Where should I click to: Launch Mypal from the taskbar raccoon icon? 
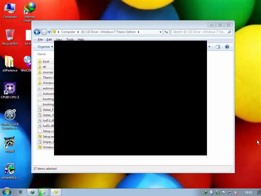click(20, 192)
